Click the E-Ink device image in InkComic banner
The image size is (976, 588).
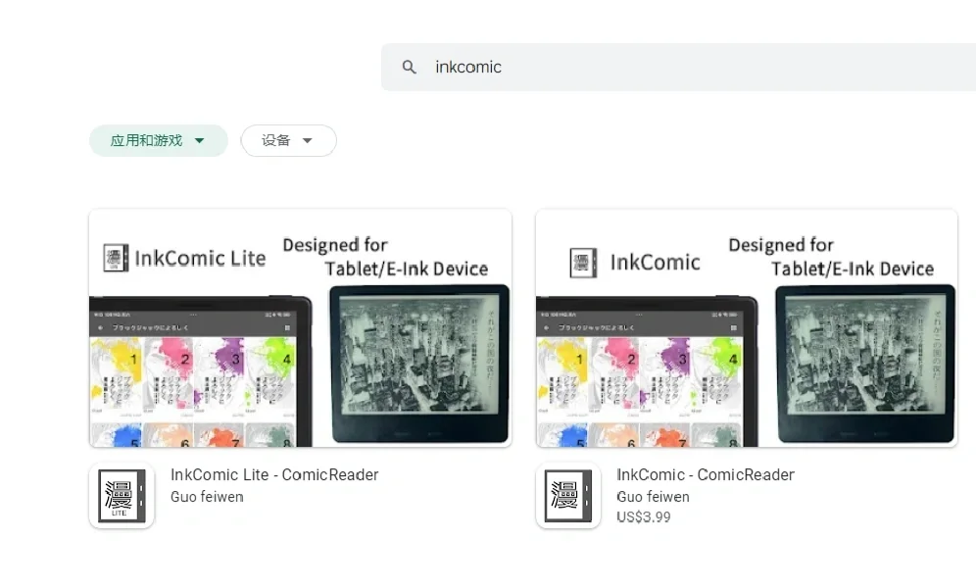tap(866, 365)
